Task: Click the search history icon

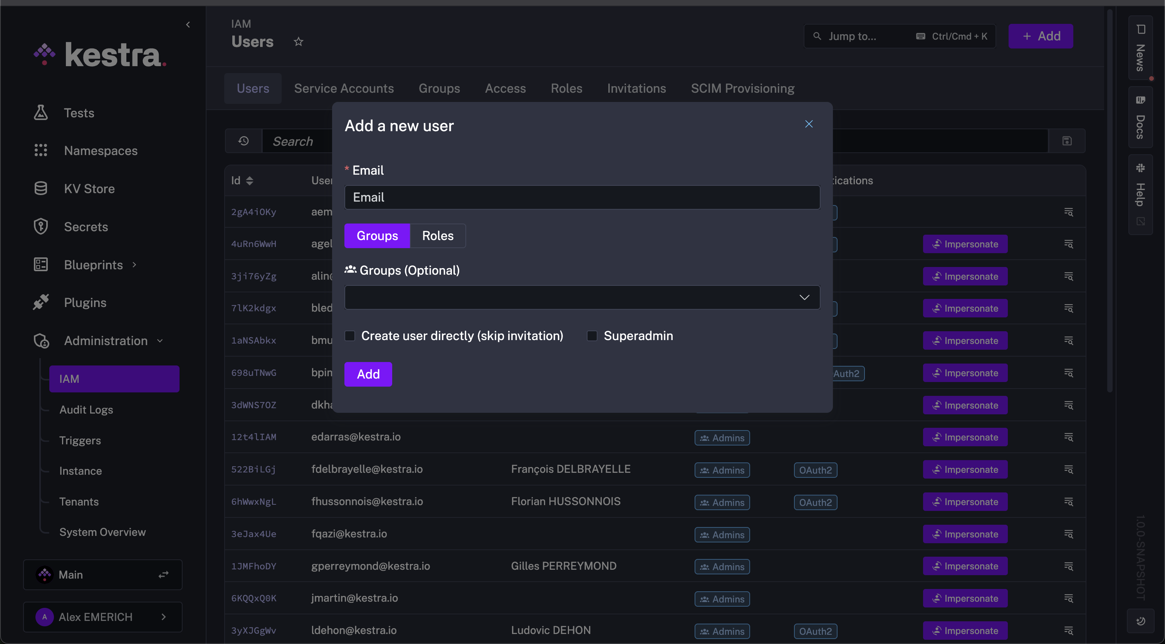Action: click(x=243, y=141)
